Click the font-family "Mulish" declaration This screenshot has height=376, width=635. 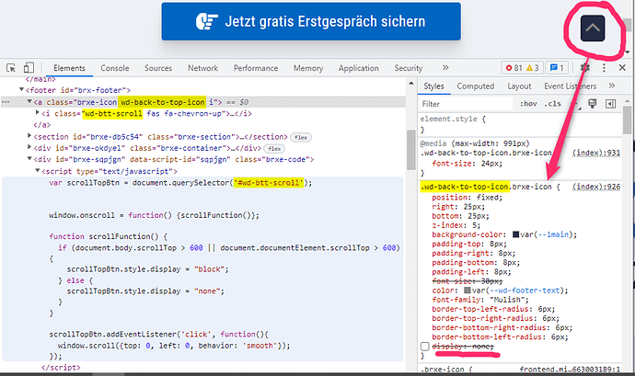coord(480,300)
